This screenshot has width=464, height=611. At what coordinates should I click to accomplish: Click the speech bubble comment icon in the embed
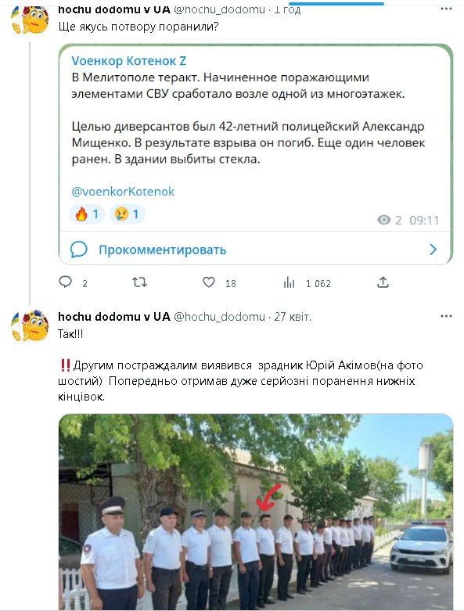click(79, 250)
